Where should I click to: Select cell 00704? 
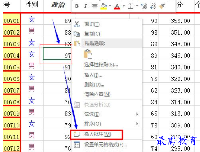(x=11, y=53)
